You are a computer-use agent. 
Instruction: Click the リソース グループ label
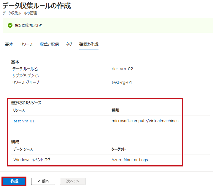(26, 82)
